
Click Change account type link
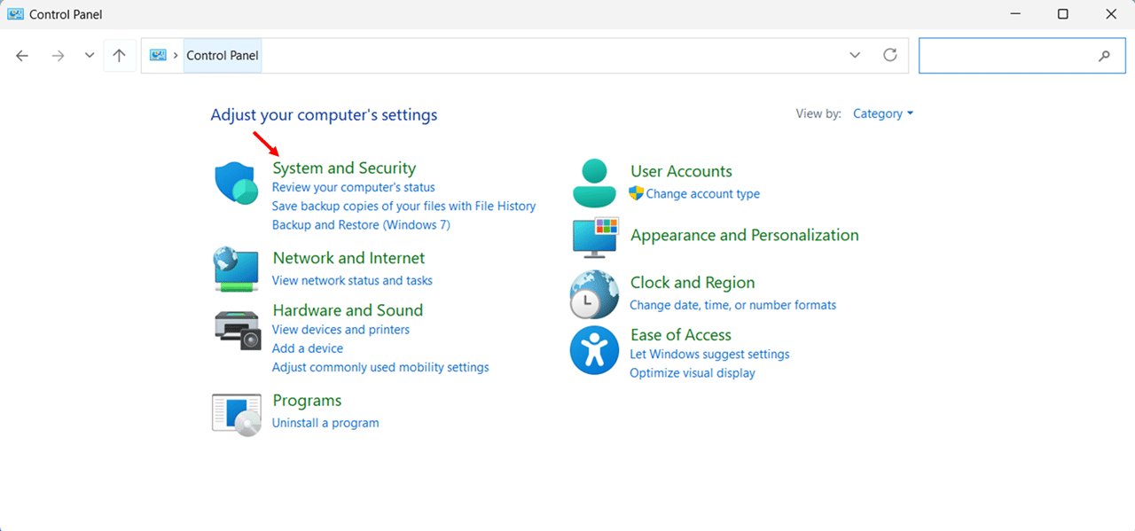pyautogui.click(x=702, y=193)
